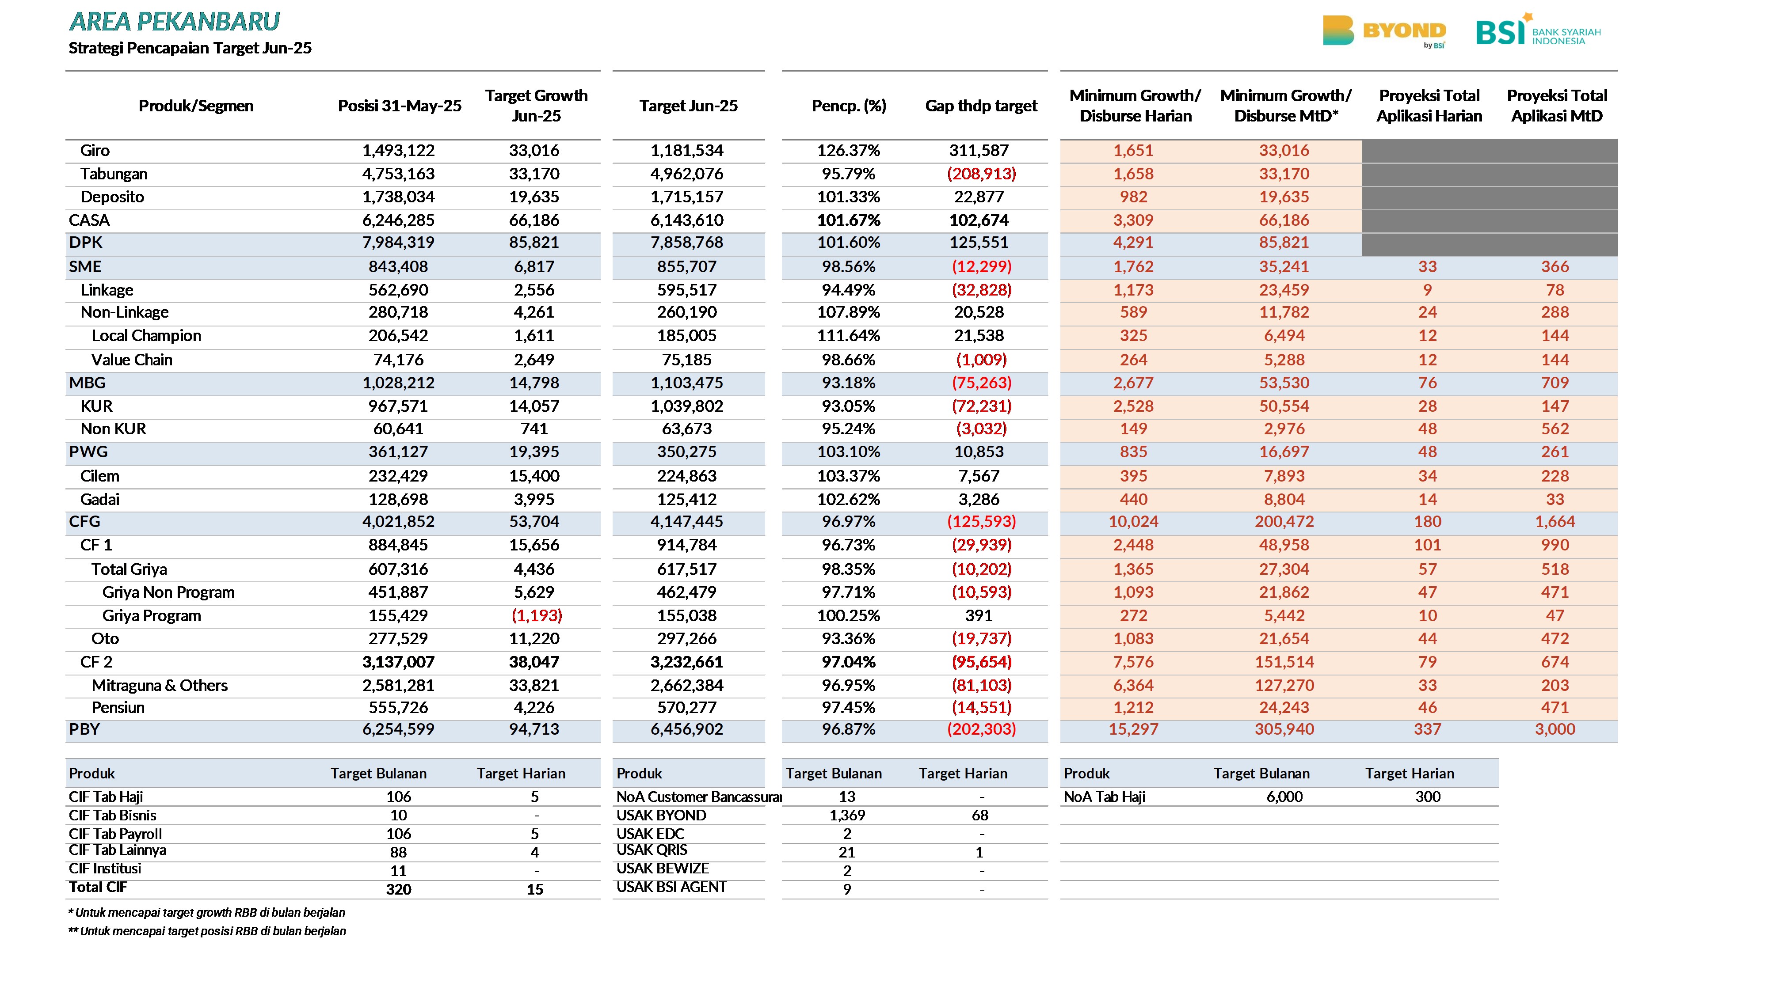This screenshot has width=1768, height=994.
Task: Select the USAK QRIS row label
Action: [652, 850]
